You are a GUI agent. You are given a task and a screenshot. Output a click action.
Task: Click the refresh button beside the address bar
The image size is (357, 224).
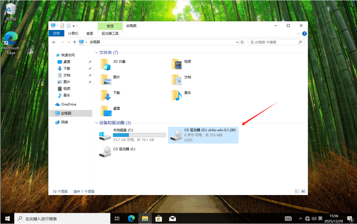[x=242, y=42]
